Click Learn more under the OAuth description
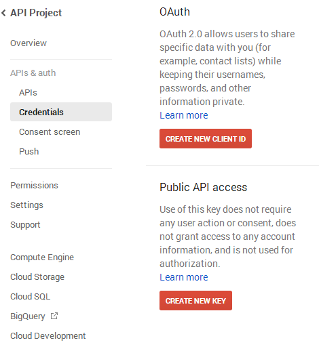 click(x=184, y=115)
